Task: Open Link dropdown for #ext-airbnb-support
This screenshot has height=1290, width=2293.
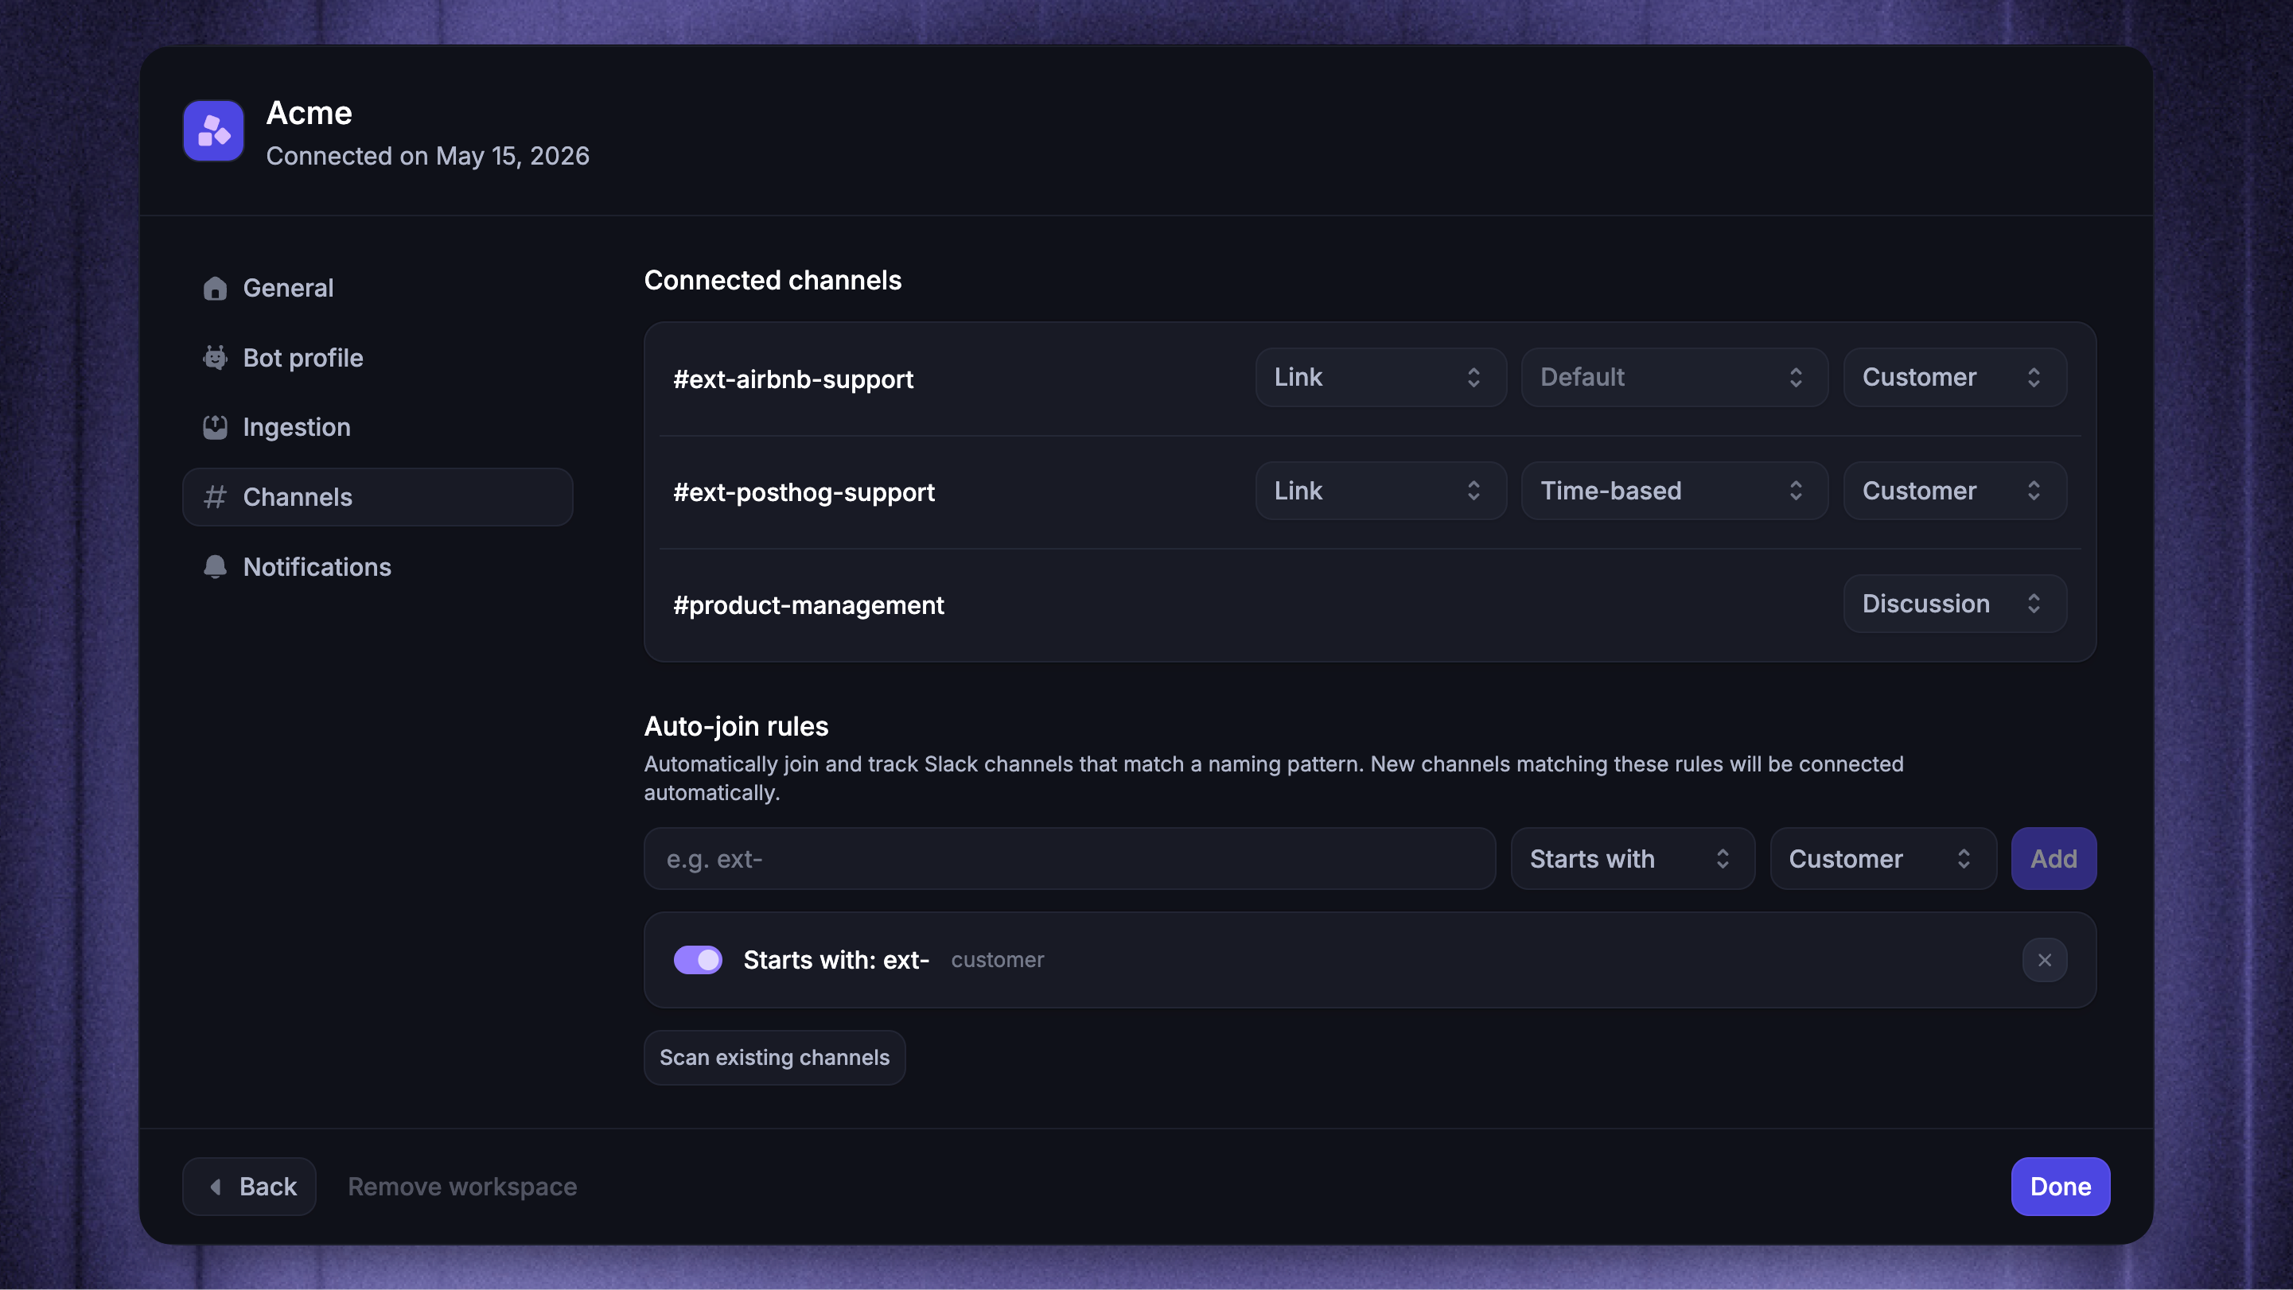Action: click(x=1380, y=377)
